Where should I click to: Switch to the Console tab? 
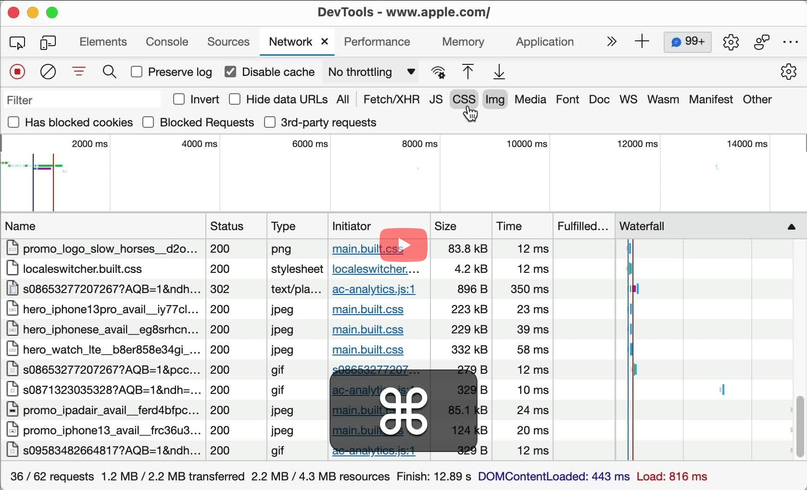[167, 42]
